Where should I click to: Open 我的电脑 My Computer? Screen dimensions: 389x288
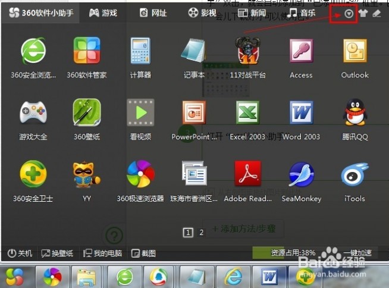tap(102, 253)
